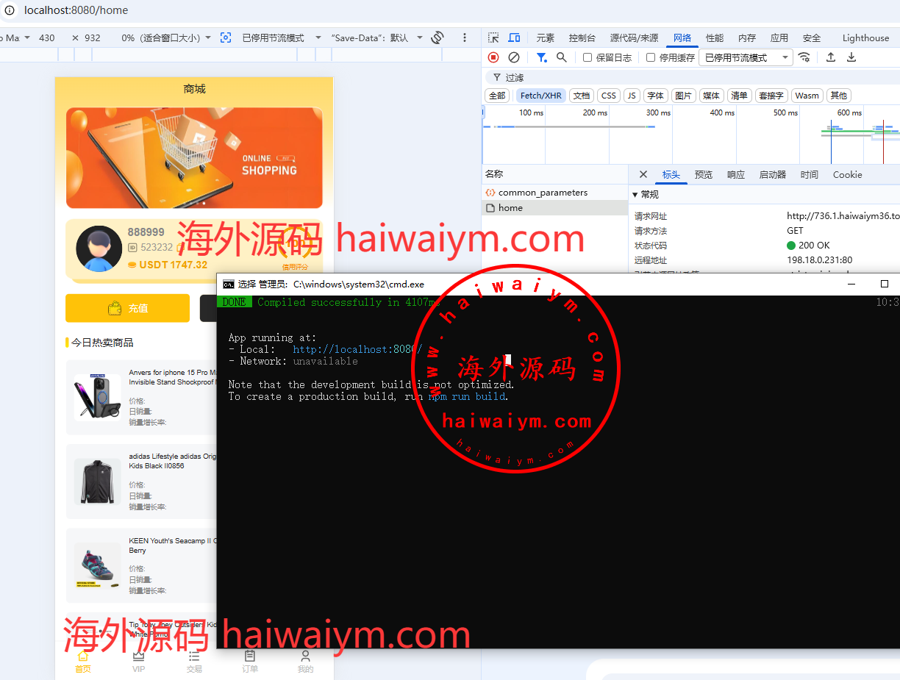Open the network throttling dropdown 已停用节流模式

click(x=746, y=57)
